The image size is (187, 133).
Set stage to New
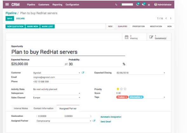pos(110,26)
